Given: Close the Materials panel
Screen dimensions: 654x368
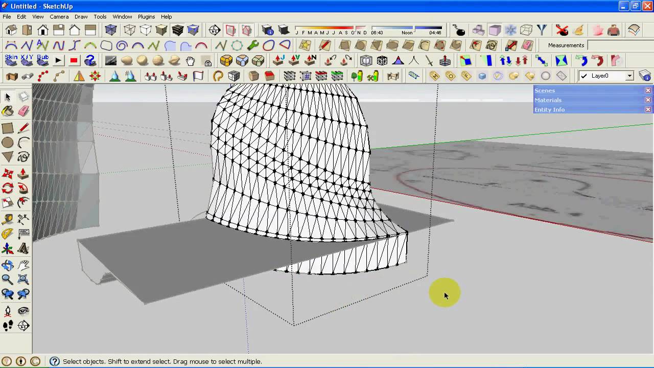Looking at the screenshot, I should pos(648,100).
